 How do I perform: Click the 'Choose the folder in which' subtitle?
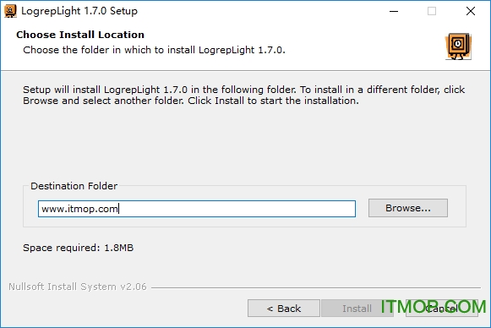coord(154,50)
